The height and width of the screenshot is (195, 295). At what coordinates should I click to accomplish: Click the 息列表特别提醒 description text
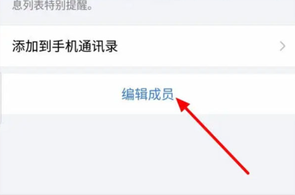coord(52,5)
